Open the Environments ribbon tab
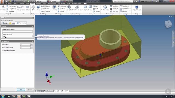The height and width of the screenshot is (98, 175). (52, 4)
